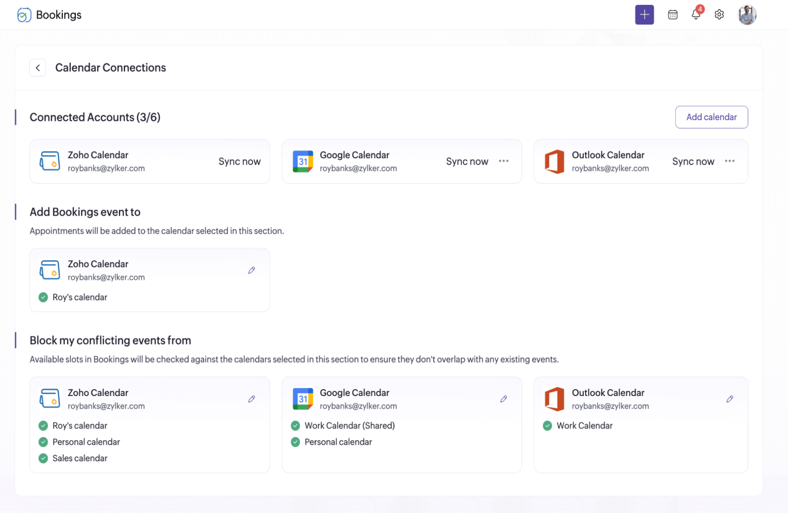Click the Bookings logo in header
Image resolution: width=788 pixels, height=513 pixels.
click(x=49, y=15)
